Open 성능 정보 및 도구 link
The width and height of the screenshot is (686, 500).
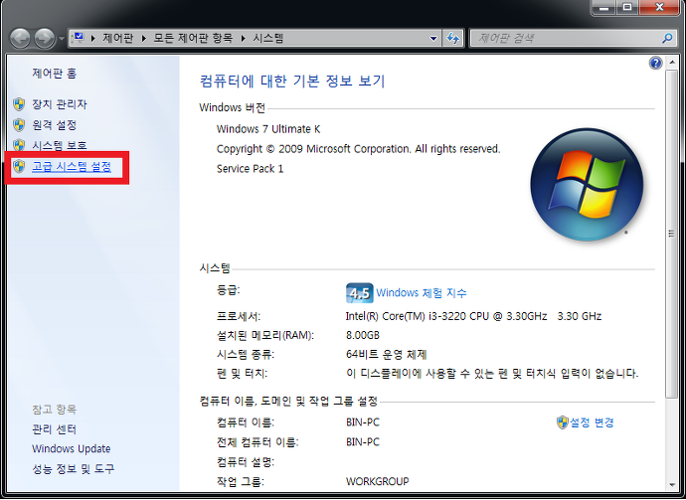[x=73, y=469]
